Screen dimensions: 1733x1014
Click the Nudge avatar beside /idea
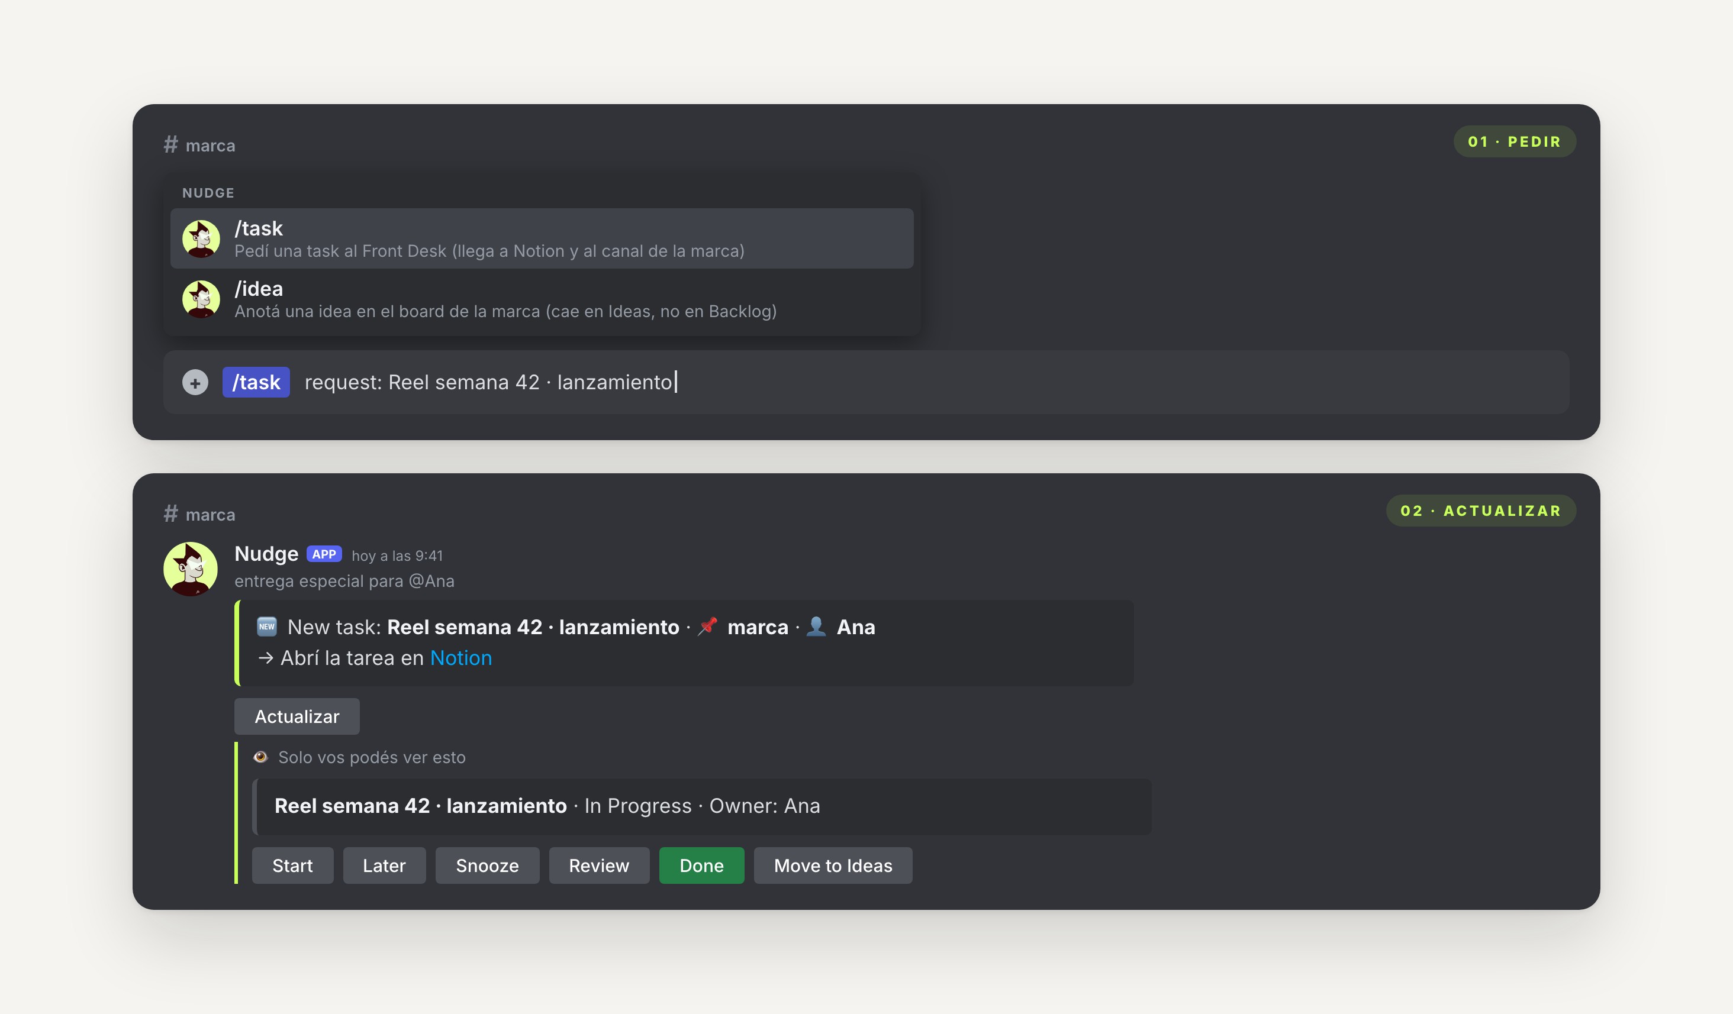(x=201, y=299)
